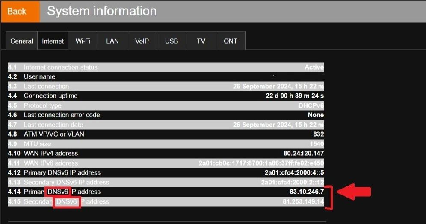
Task: Click the MTU size row
Action: click(x=166, y=144)
